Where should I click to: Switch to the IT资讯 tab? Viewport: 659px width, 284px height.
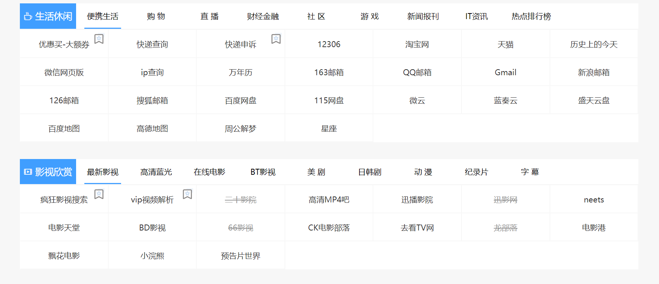(476, 16)
